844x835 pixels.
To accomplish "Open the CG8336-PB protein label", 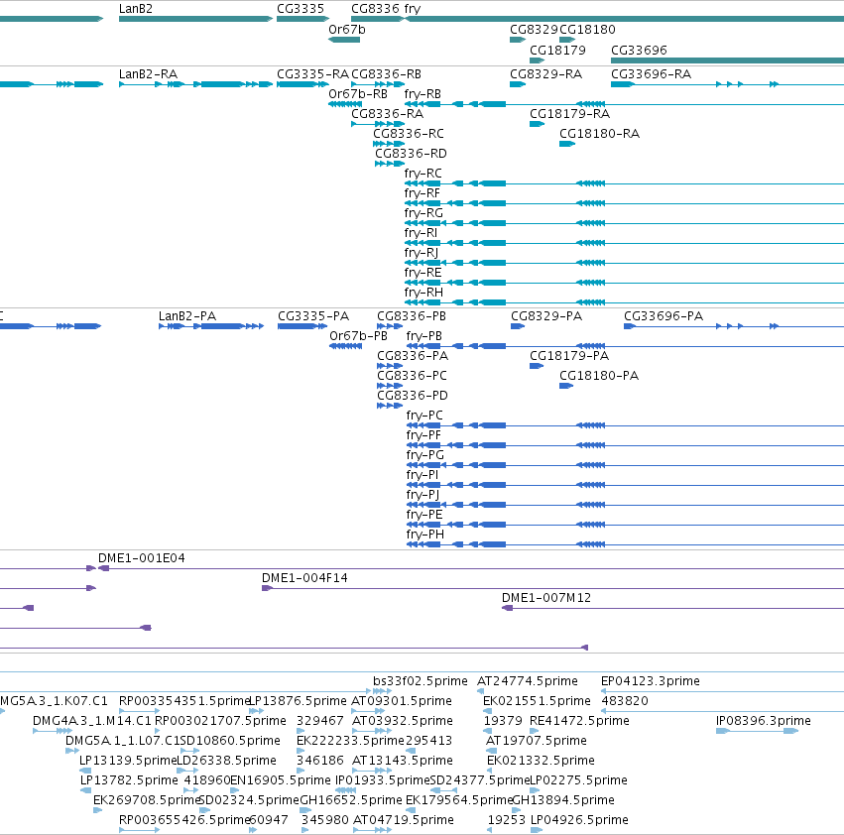I will 412,316.
